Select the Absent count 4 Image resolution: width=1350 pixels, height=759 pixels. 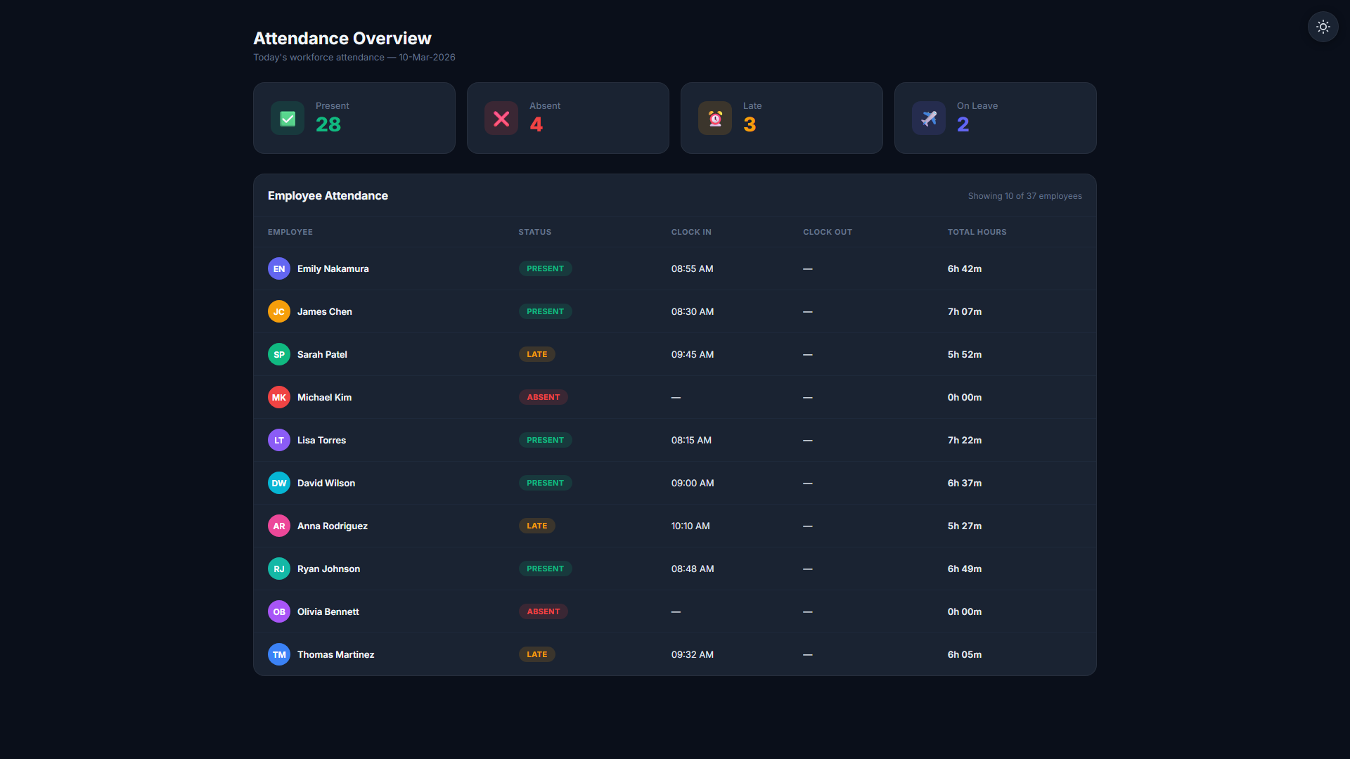click(536, 124)
